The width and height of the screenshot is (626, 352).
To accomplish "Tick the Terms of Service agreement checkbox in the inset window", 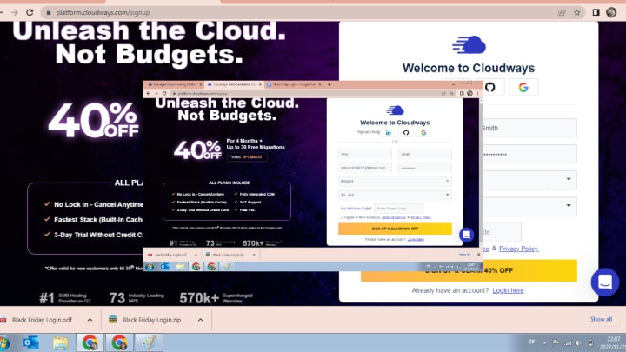I will click(341, 217).
